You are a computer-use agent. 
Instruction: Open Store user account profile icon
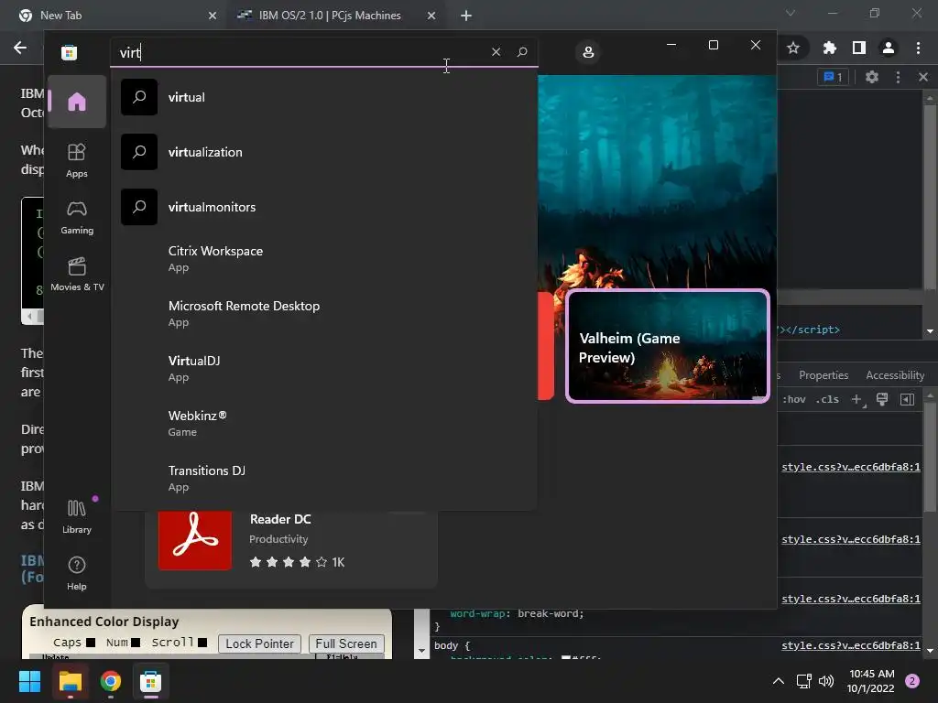(588, 52)
